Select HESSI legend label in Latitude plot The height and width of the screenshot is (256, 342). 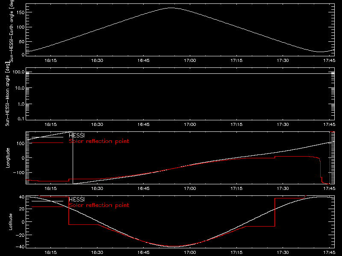pyautogui.click(x=77, y=199)
